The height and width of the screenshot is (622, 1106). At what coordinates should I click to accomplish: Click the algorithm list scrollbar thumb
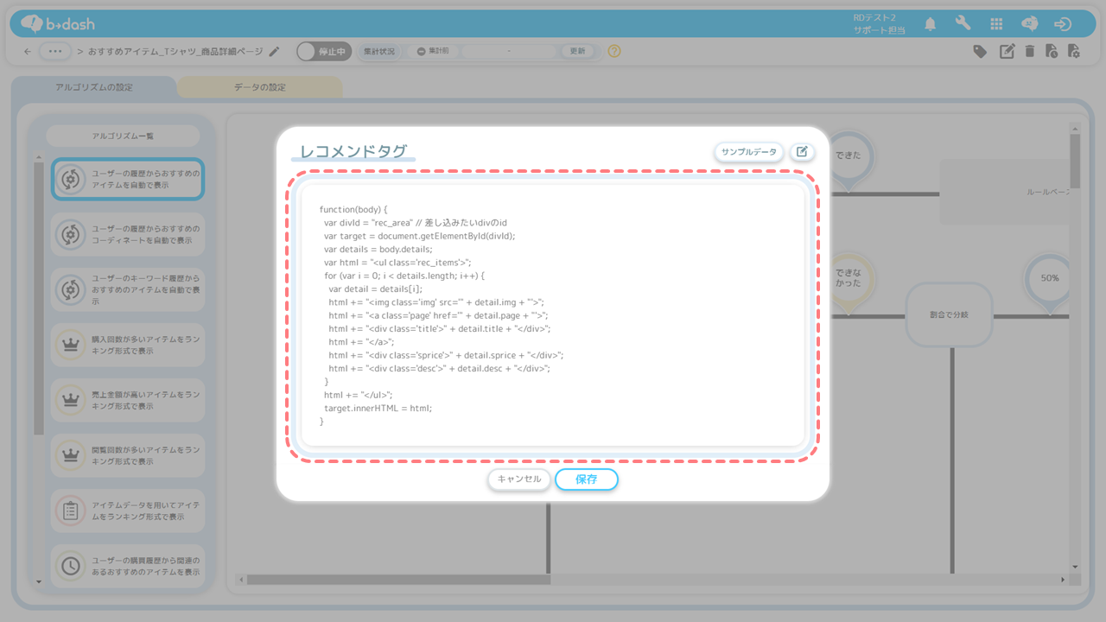coord(38,299)
